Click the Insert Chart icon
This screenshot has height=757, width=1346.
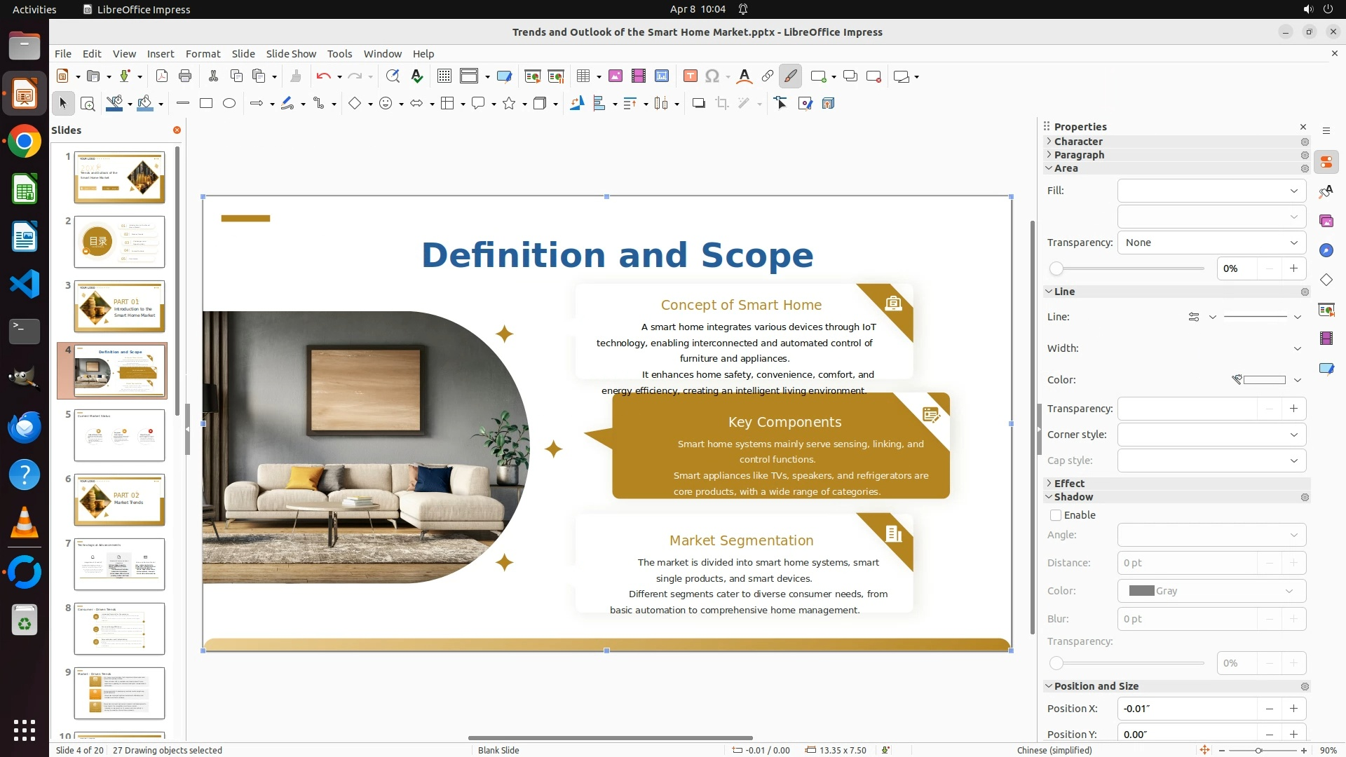[662, 76]
